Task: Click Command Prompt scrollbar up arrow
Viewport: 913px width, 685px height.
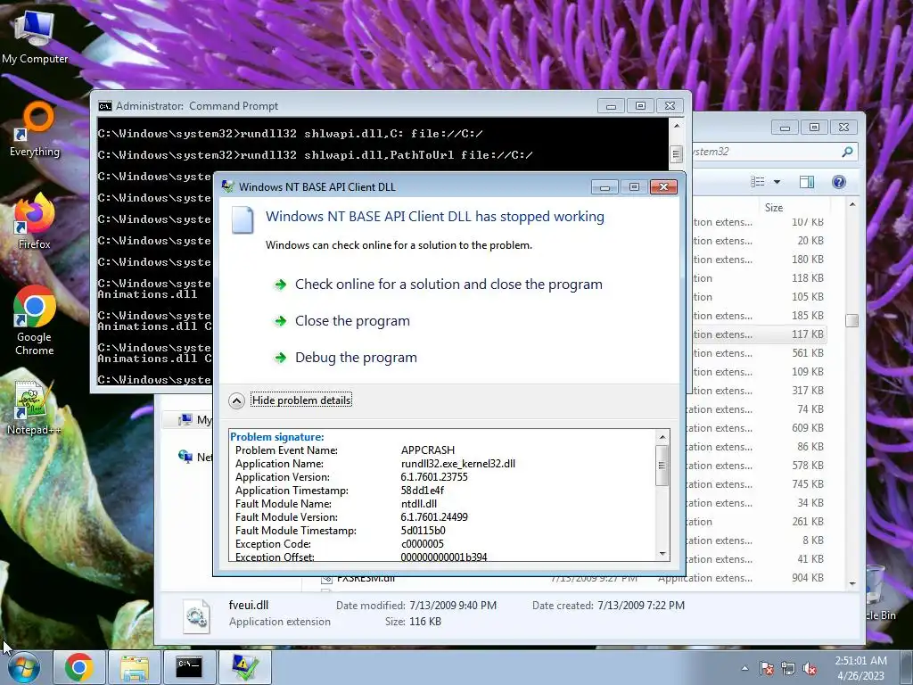Action: pos(676,126)
